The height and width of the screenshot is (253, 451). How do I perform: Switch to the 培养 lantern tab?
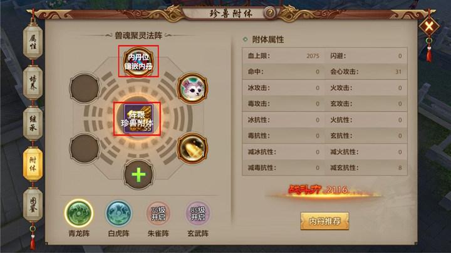point(33,82)
